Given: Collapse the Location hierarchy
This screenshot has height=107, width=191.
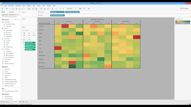Looking at the screenshot, I should pos(1,39).
